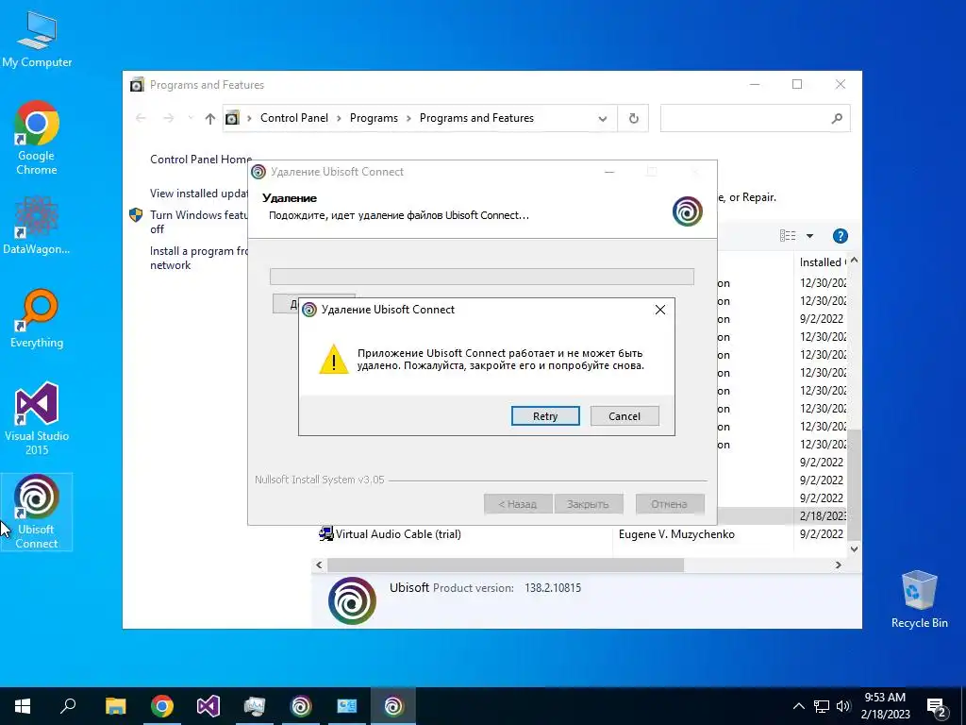Open Recycle Bin on desktop
Image resolution: width=966 pixels, height=725 pixels.
coord(919,599)
